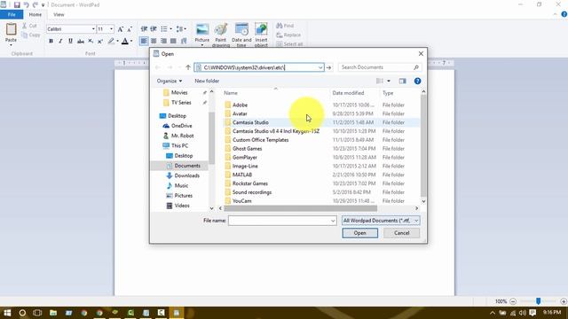The width and height of the screenshot is (568, 319).
Task: Save document from the quick access toolbar
Action: pos(17,4)
